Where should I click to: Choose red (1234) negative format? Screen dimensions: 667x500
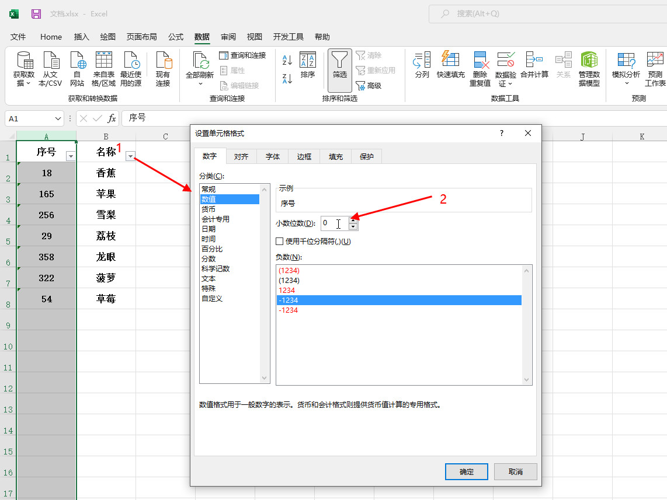(x=399, y=271)
